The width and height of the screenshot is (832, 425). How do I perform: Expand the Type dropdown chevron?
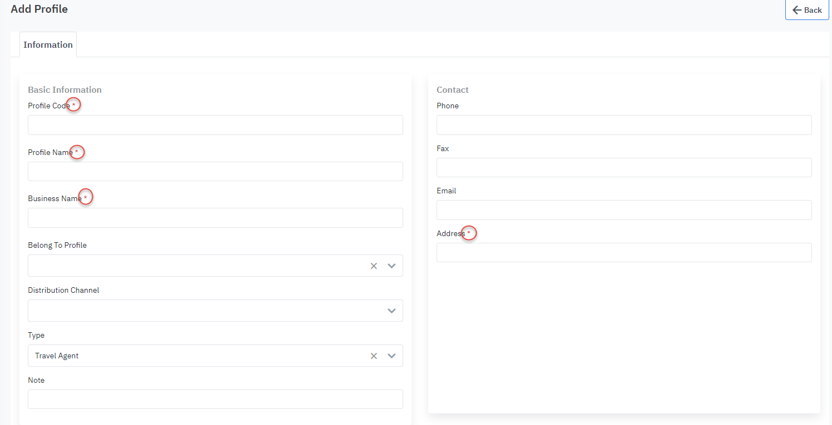[x=392, y=356]
